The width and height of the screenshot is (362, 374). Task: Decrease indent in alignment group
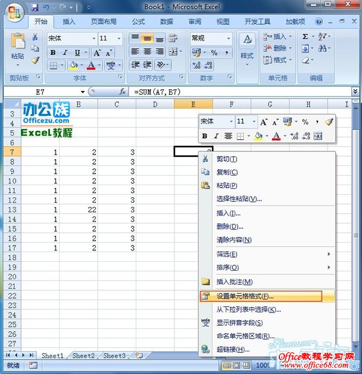point(136,65)
